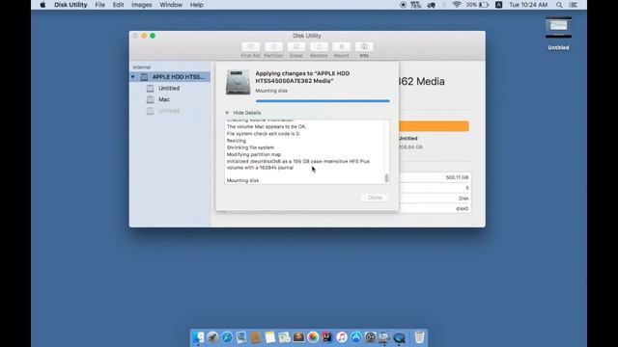This screenshot has height=347, width=618.
Task: Open the Window menu
Action: [171, 5]
